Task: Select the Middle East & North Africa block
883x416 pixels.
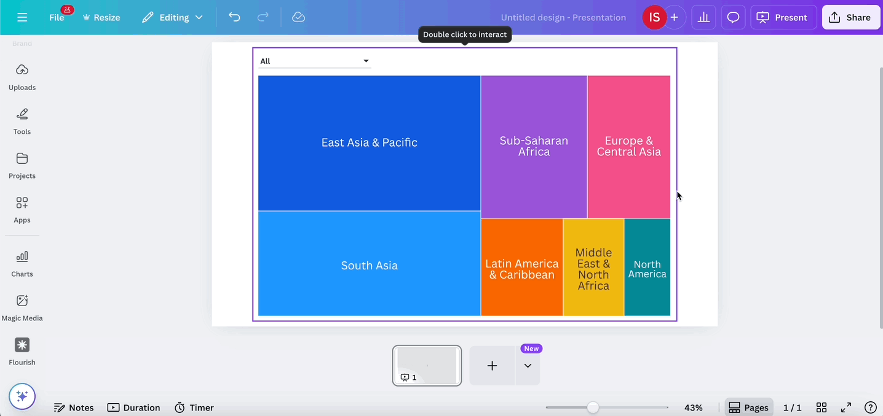Action: click(x=593, y=268)
